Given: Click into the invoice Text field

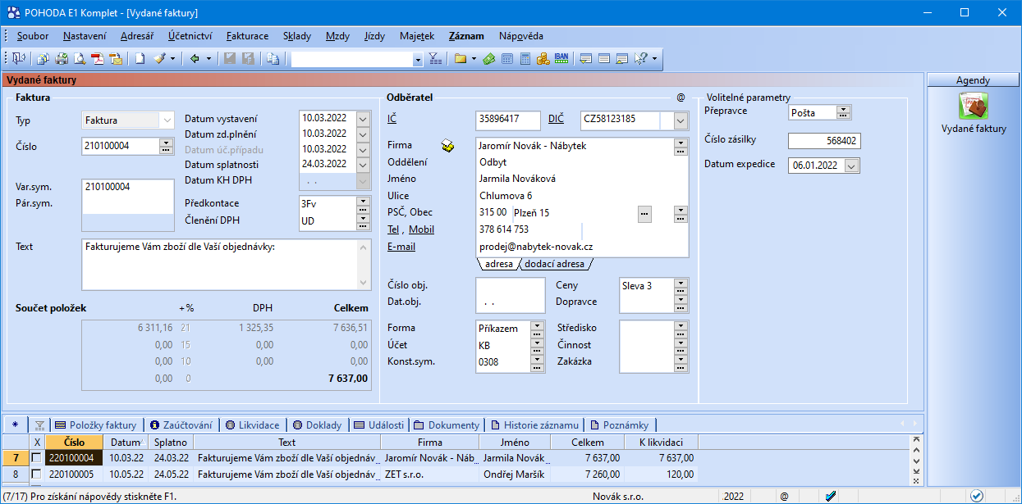Looking at the screenshot, I should 220,264.
